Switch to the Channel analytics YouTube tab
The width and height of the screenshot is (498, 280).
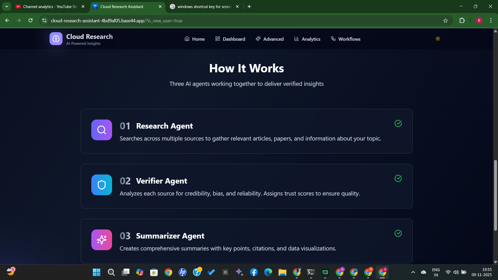[49, 6]
